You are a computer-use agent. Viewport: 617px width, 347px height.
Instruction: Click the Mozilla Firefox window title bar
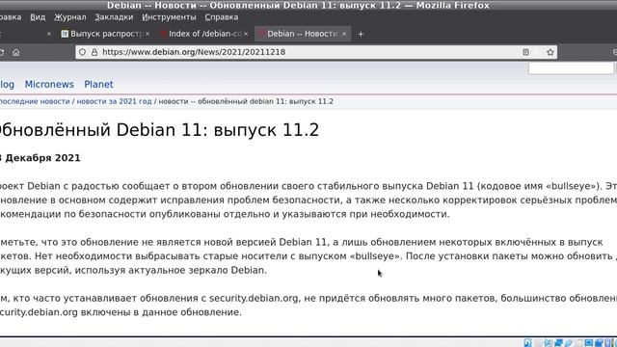click(x=298, y=5)
